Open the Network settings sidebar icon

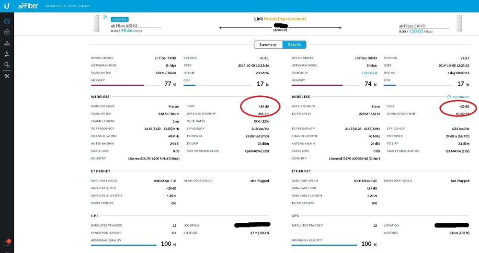(7, 44)
